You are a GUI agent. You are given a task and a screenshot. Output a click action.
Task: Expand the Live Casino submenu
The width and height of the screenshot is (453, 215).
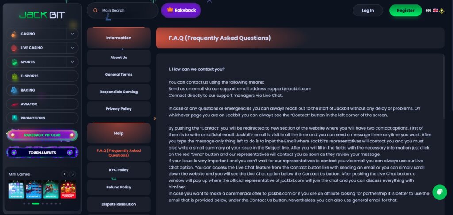[x=72, y=48]
